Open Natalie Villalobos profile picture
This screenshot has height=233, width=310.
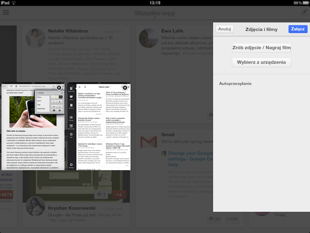[35, 38]
